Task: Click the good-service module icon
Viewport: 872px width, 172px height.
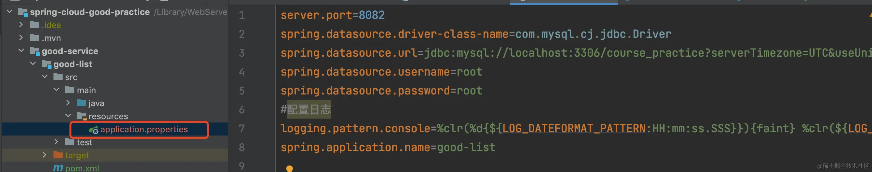Action: tap(35, 51)
